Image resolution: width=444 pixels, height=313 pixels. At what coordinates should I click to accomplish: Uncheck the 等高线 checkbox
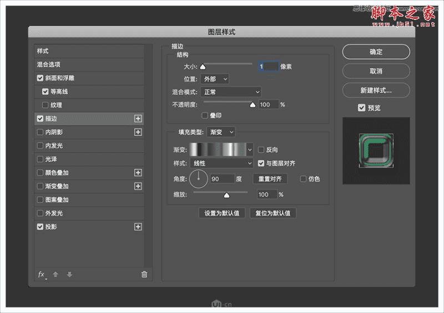(x=46, y=91)
